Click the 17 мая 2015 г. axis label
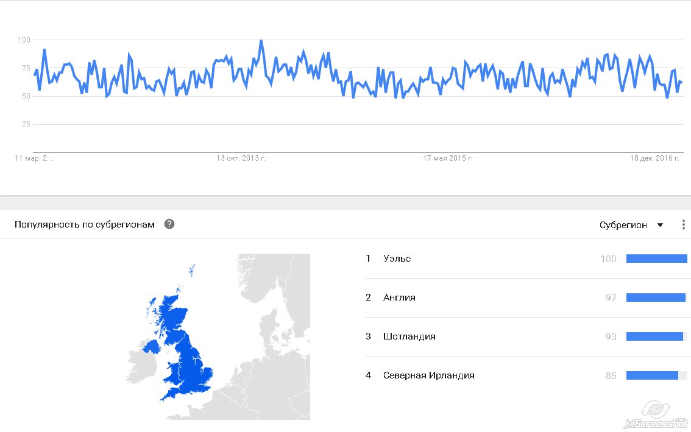The height and width of the screenshot is (432, 691). (x=448, y=158)
